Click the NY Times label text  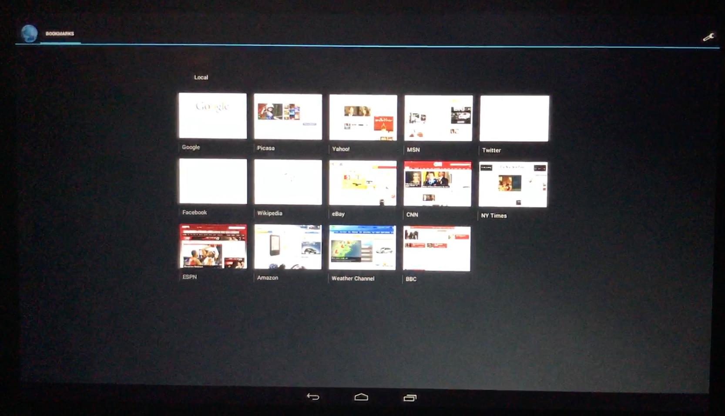coord(494,216)
